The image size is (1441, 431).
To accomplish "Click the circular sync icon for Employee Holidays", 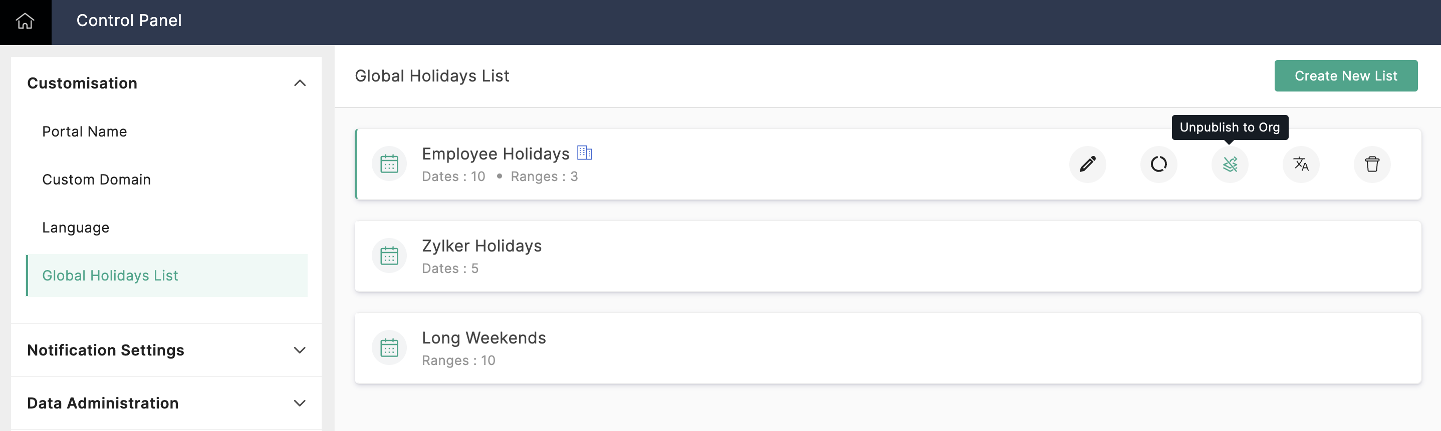I will pos(1158,164).
